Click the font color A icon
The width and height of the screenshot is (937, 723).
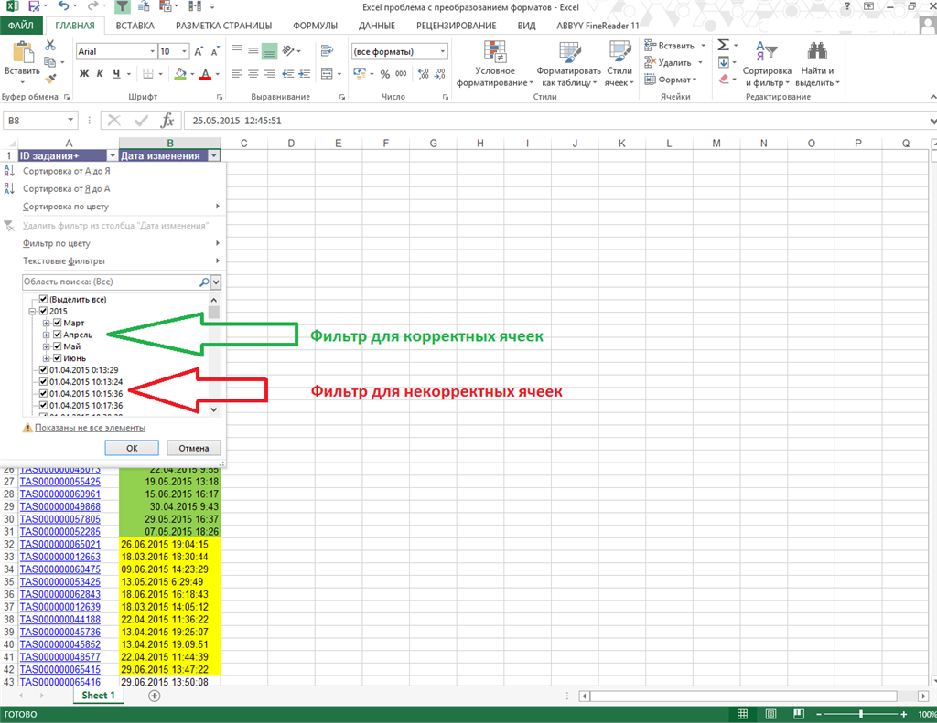(x=206, y=74)
